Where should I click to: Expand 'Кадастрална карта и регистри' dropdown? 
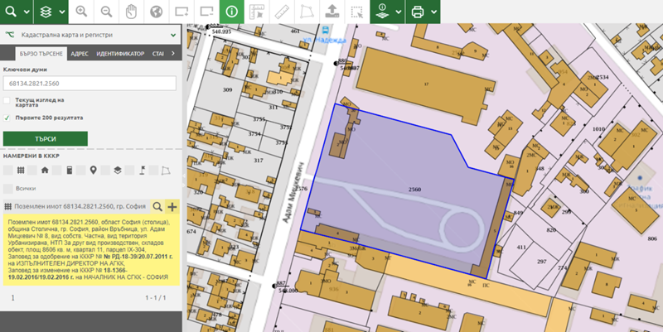172,36
